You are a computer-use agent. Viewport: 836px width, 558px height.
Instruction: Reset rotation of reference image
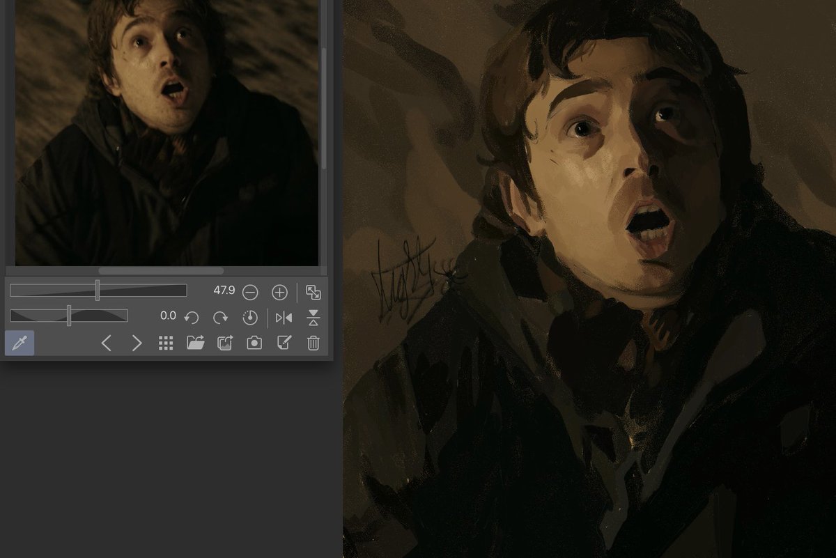[250, 318]
